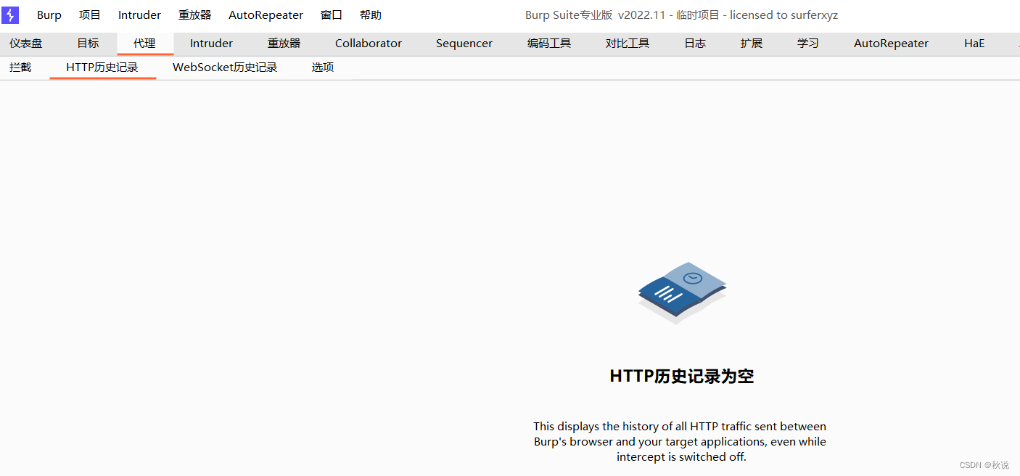The width and height of the screenshot is (1020, 476).
Task: Click the description text about HTTP traffic history
Action: click(x=680, y=441)
